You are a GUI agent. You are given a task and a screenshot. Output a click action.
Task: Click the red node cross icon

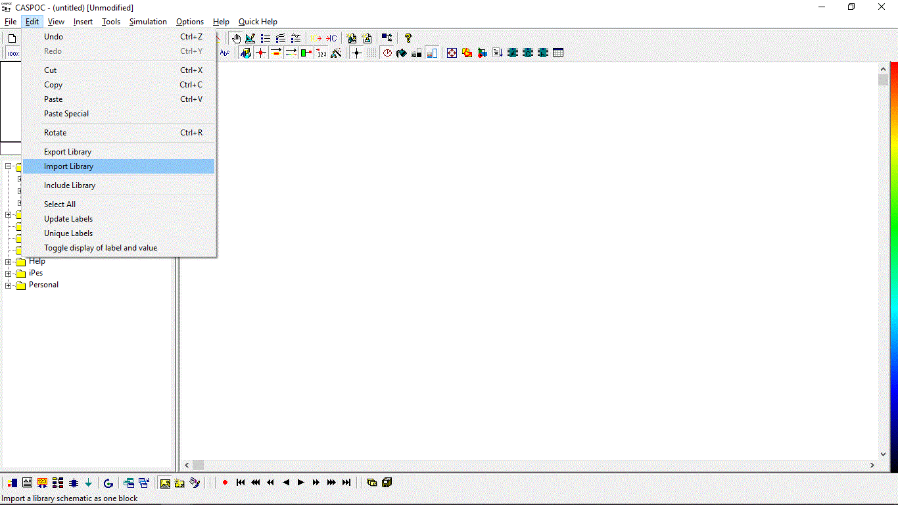[x=261, y=53]
